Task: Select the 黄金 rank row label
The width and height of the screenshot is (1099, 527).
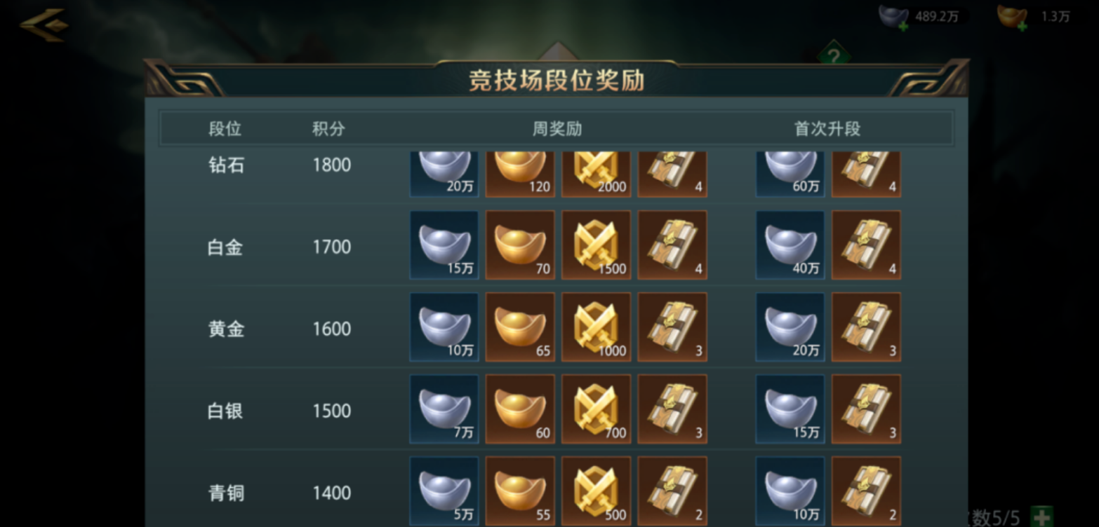Action: pos(226,329)
